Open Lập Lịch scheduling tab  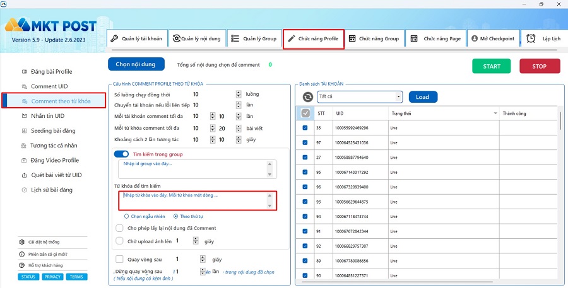[544, 38]
